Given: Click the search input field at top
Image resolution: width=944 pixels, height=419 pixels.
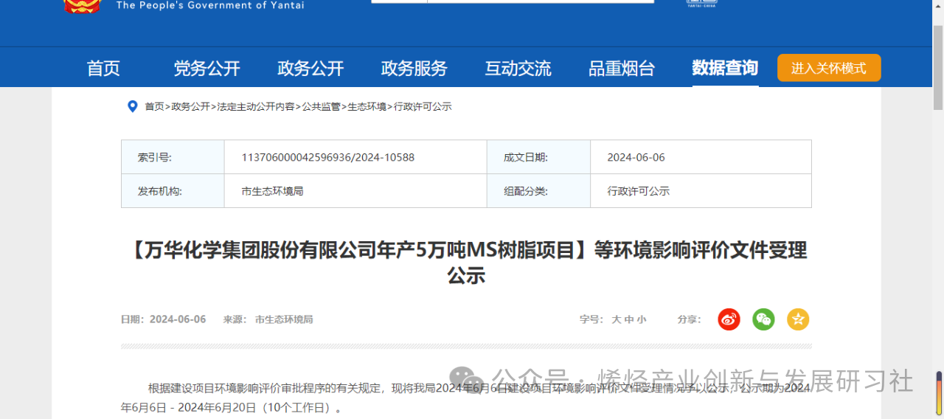Looking at the screenshot, I should [541, 1].
